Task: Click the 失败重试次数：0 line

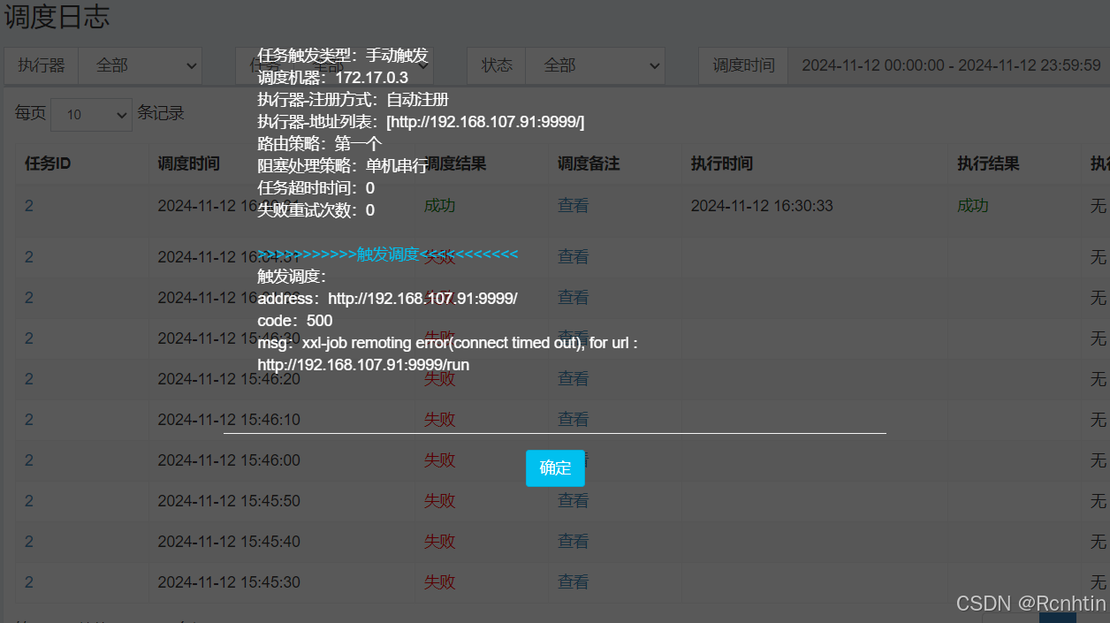Action: [316, 210]
